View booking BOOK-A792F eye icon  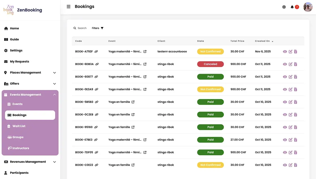(285, 52)
